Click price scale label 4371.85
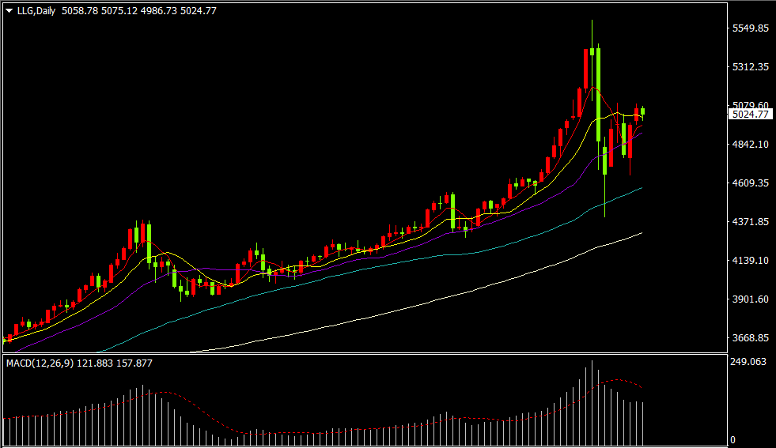The width and height of the screenshot is (776, 448). (750, 221)
